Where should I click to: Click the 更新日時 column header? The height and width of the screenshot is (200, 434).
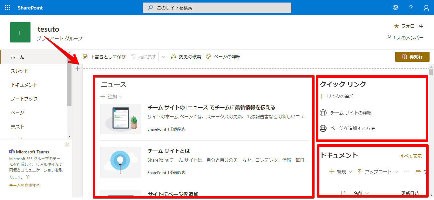[410, 193]
